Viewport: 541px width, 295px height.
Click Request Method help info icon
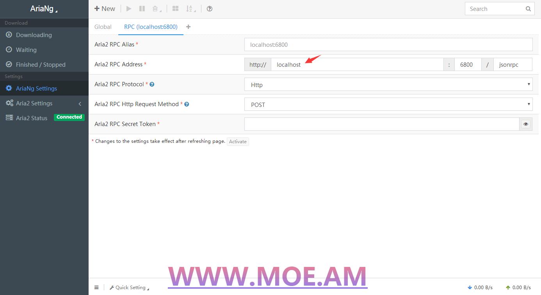(187, 104)
